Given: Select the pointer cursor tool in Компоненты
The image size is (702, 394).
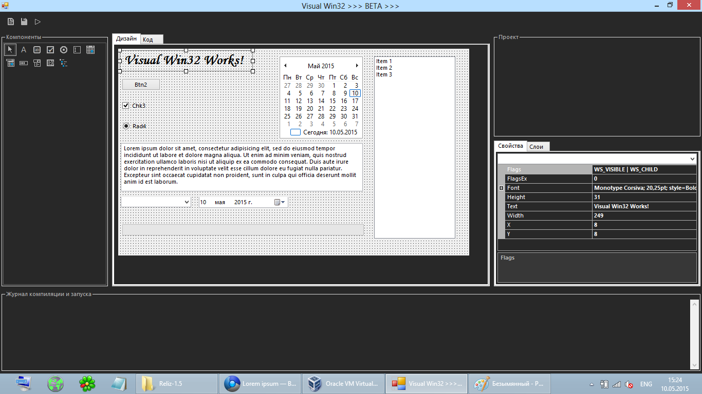Looking at the screenshot, I should pyautogui.click(x=10, y=50).
